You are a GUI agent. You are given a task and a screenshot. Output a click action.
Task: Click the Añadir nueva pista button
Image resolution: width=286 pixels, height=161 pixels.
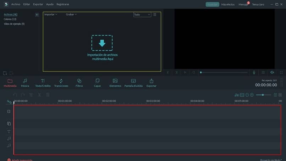[x=20, y=160]
